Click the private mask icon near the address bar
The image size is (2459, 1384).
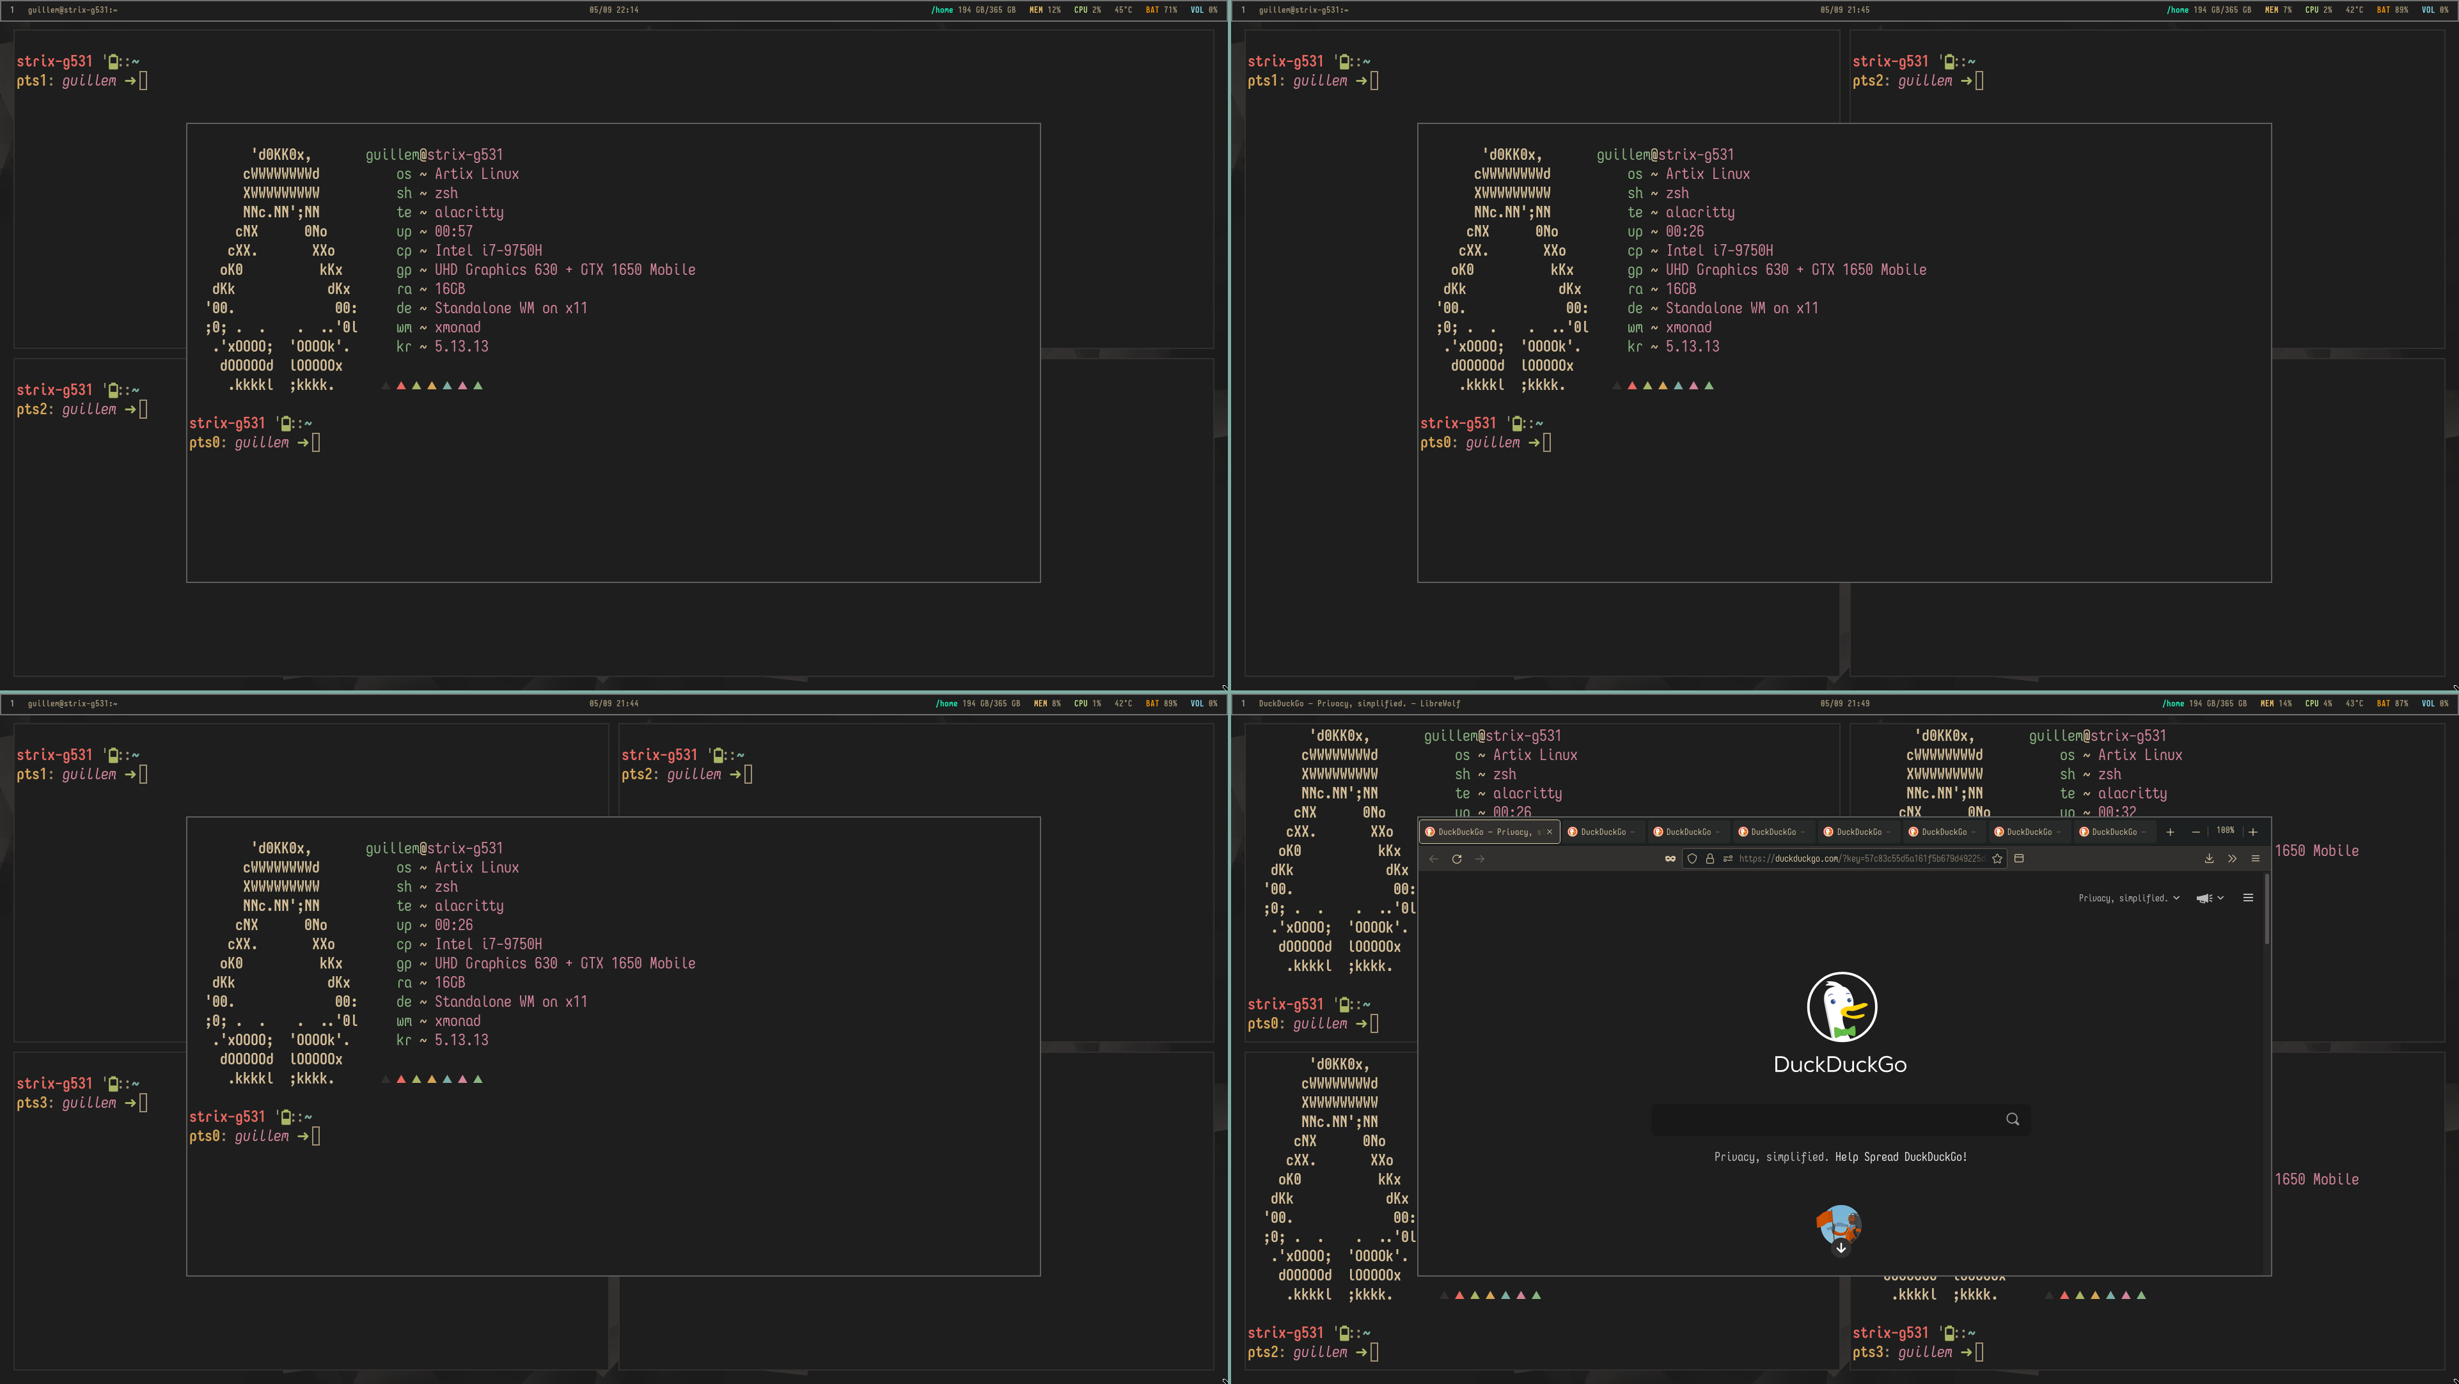point(1670,859)
